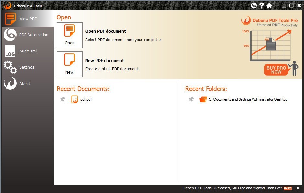This screenshot has width=304, height=193.
Task: Click the orange Desktop folder icon
Action: click(x=203, y=99)
